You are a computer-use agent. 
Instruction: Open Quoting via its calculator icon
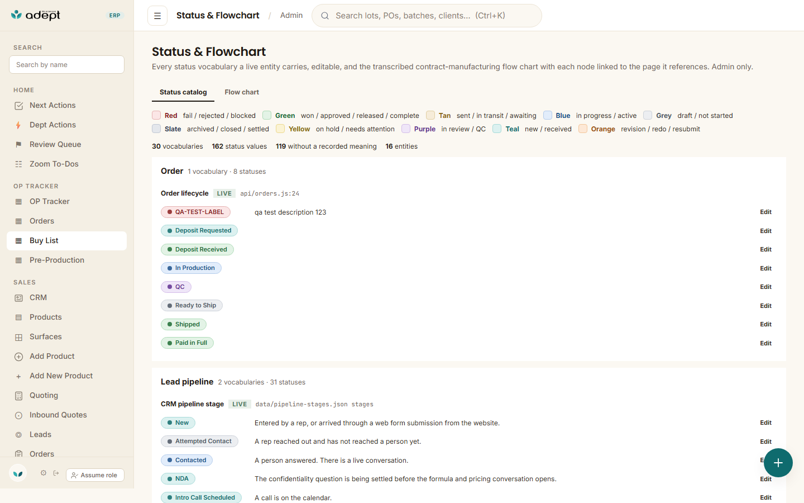18,396
